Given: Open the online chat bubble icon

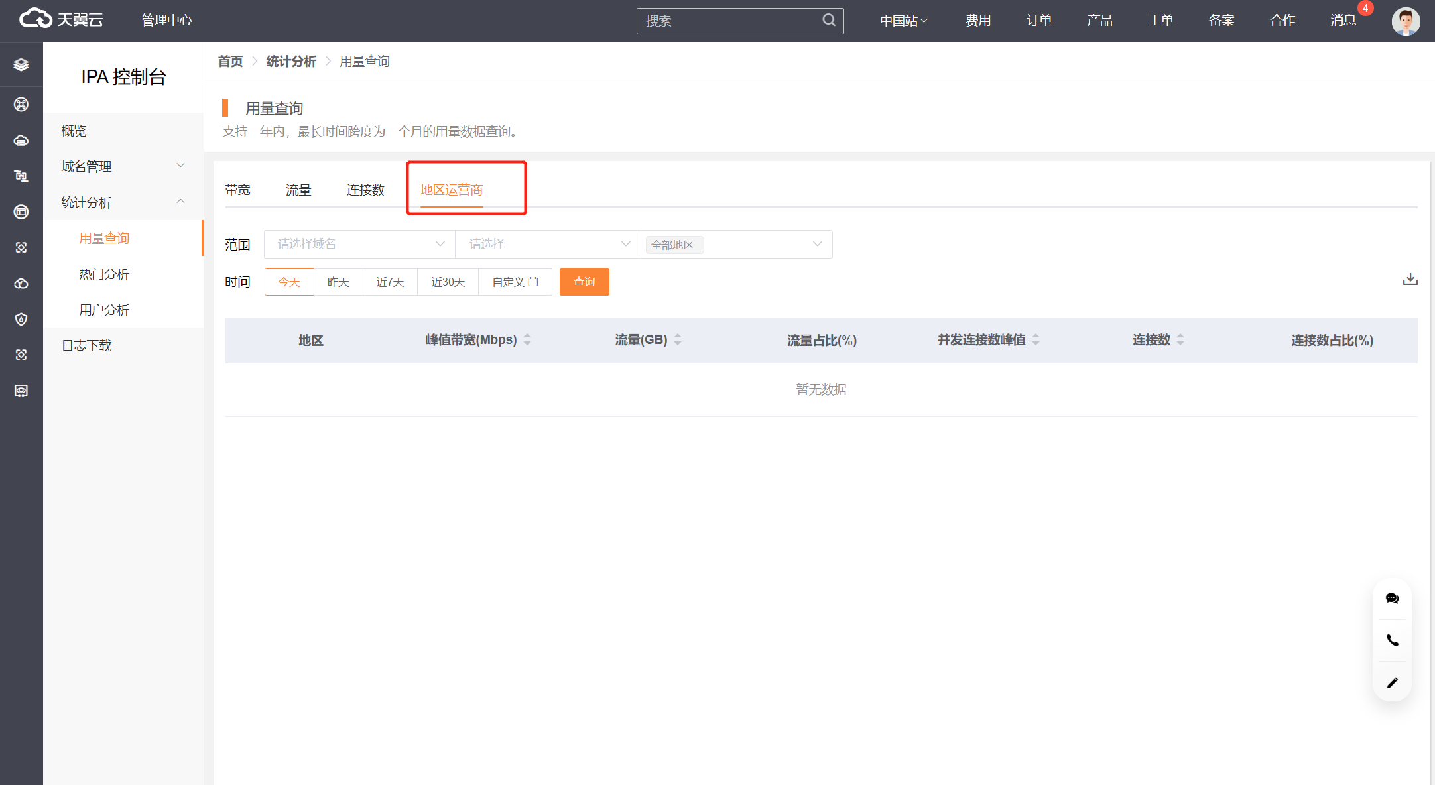Looking at the screenshot, I should [1392, 599].
